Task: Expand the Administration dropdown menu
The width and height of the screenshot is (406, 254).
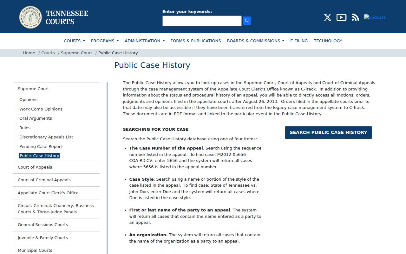Action: pos(145,41)
